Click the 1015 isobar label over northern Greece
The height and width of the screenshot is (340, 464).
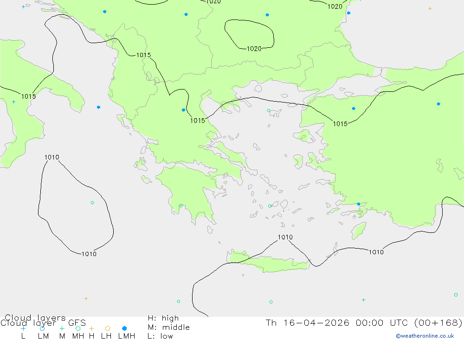coord(197,121)
